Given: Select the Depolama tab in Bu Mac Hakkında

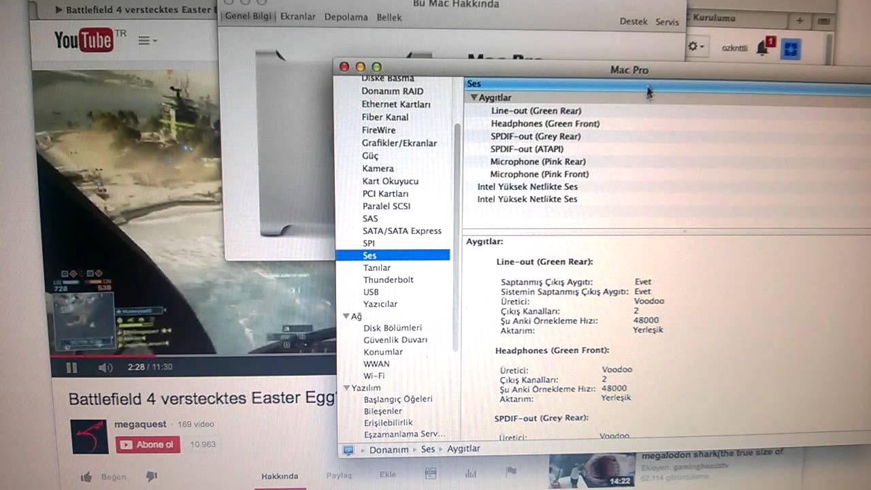Looking at the screenshot, I should point(346,17).
